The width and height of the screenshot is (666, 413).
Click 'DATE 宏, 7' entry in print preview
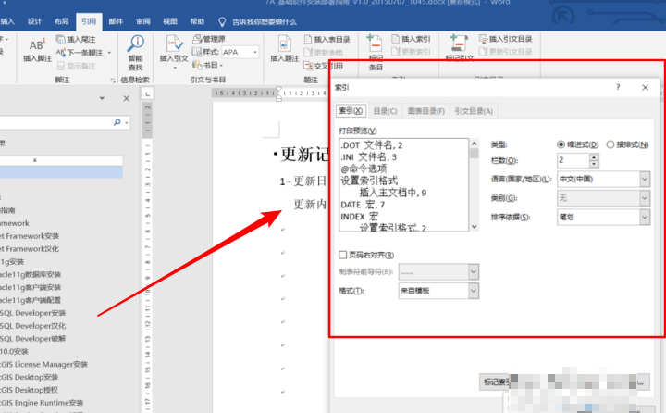[x=363, y=205]
